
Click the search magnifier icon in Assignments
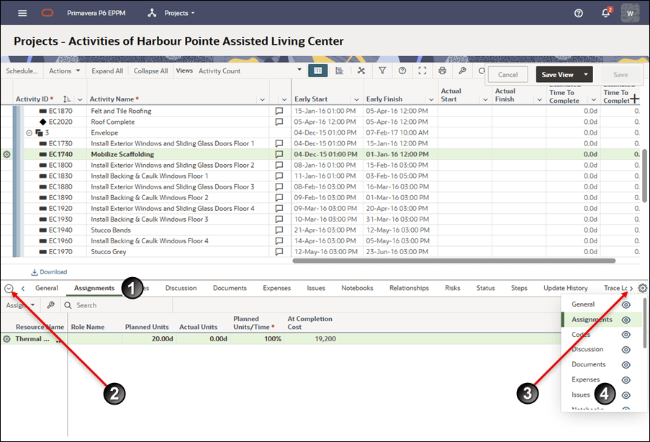point(68,305)
